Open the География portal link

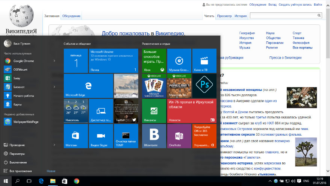[247, 33]
